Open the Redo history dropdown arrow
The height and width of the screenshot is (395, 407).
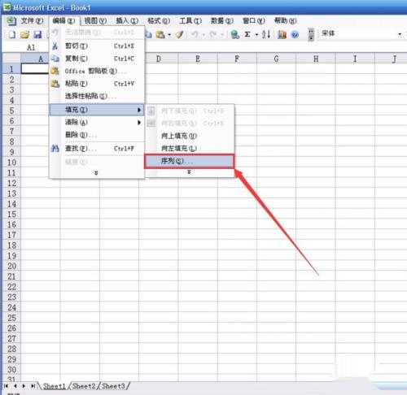coord(221,35)
